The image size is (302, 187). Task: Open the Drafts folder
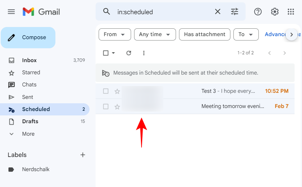coord(30,122)
